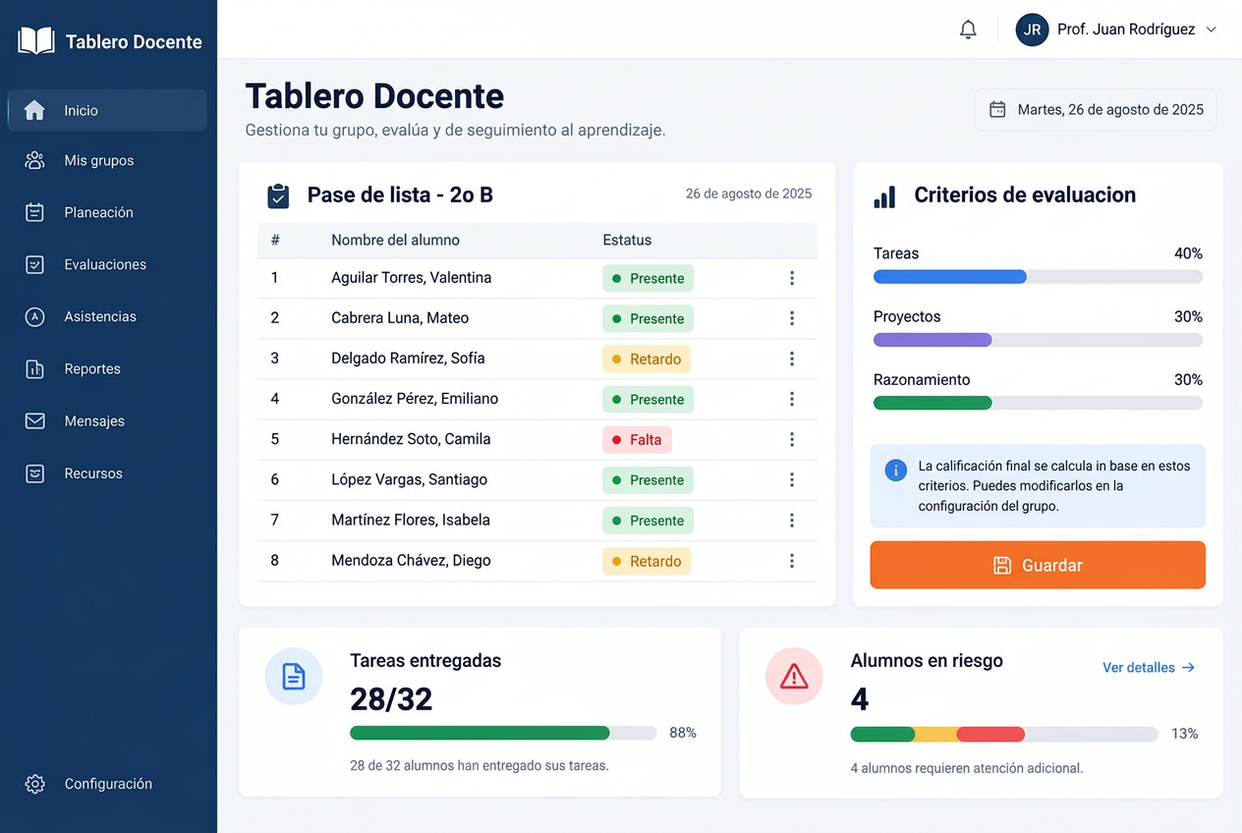Adjust the Tareas 40% criteria bar
This screenshot has width=1242, height=833.
[x=1038, y=277]
